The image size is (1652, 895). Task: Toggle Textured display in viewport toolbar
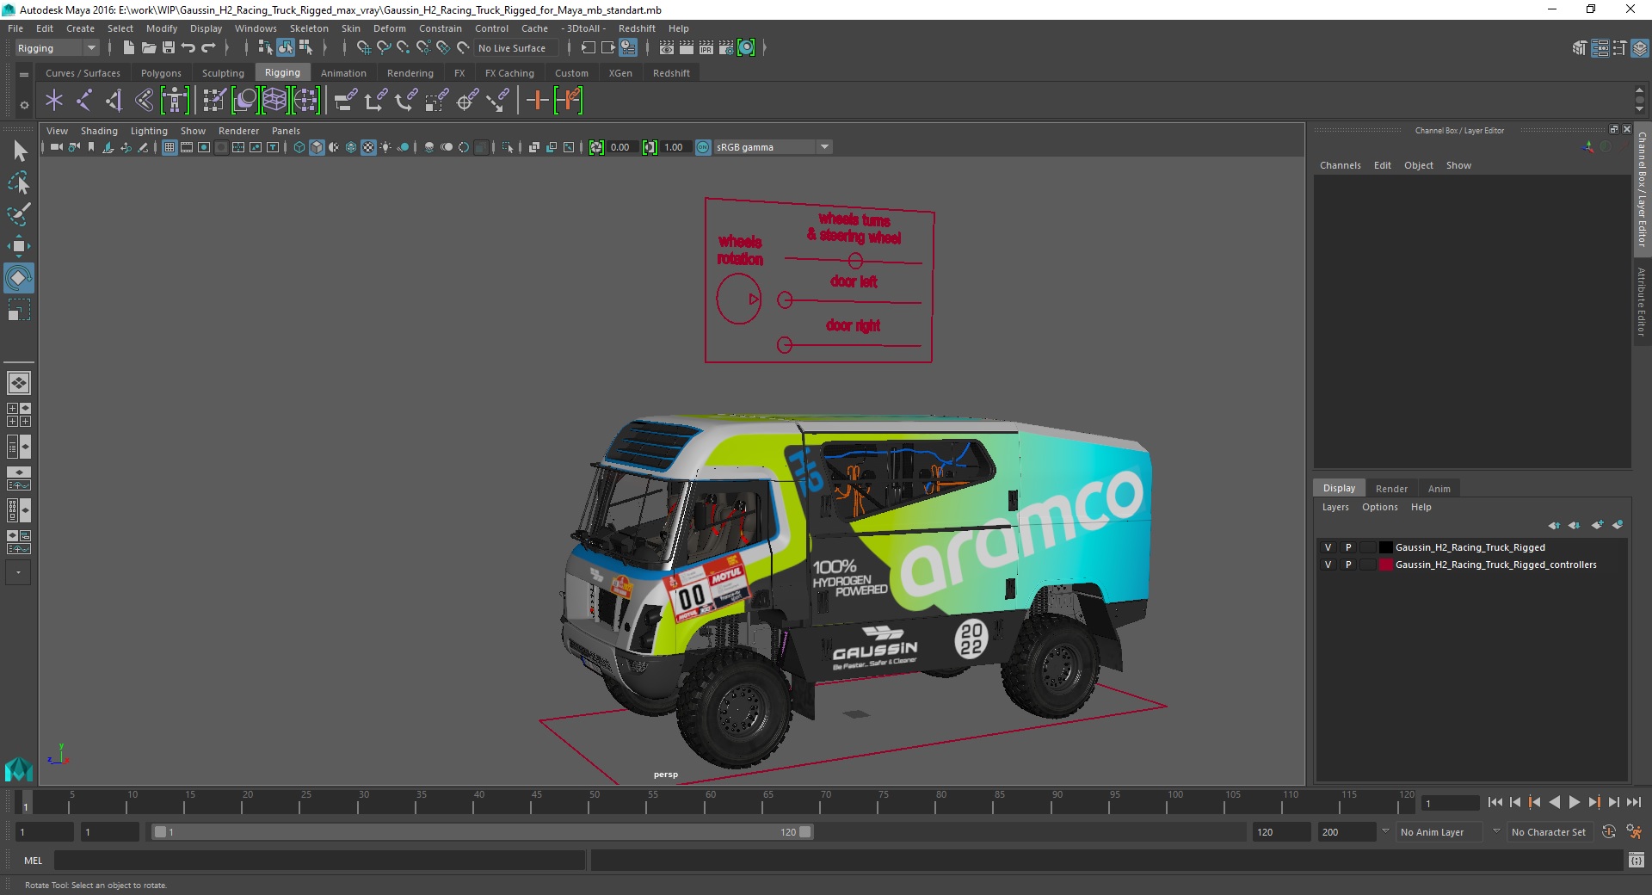[x=368, y=147]
